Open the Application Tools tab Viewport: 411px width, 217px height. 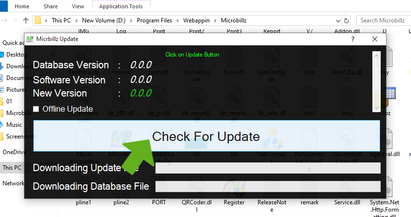(x=121, y=6)
